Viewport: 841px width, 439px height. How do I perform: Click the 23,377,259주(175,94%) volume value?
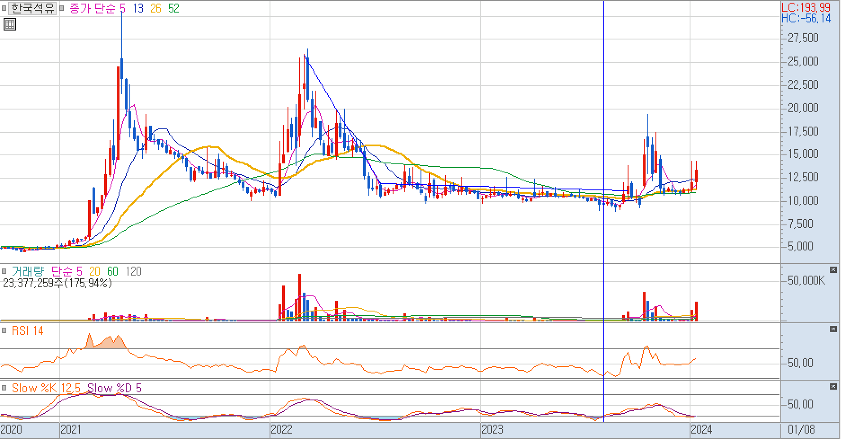point(57,283)
